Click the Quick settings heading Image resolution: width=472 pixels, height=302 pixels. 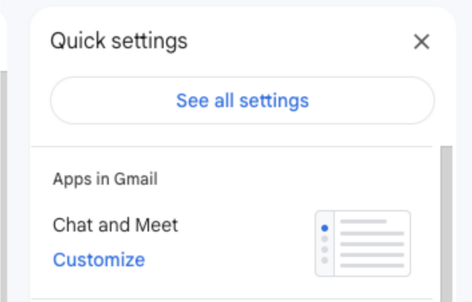(119, 41)
